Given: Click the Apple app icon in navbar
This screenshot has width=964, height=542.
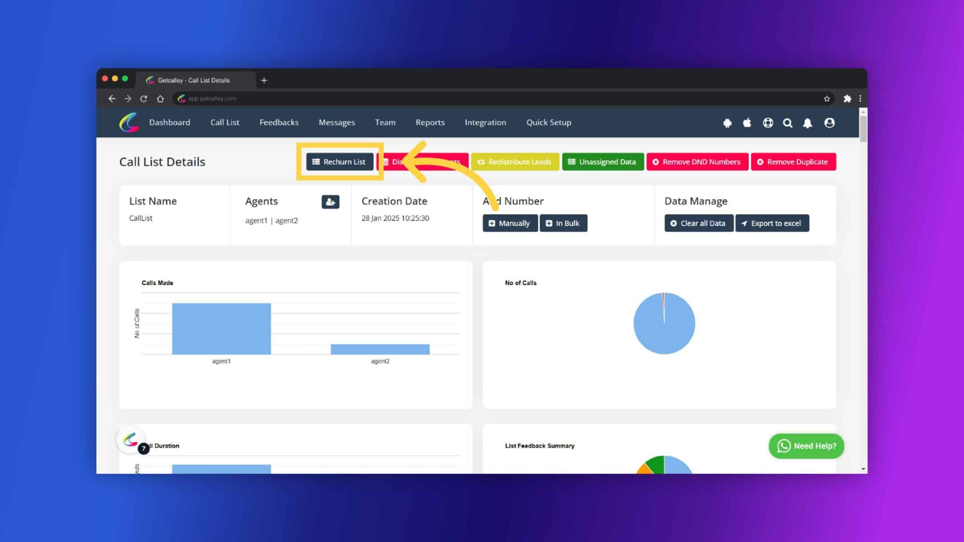Looking at the screenshot, I should pos(747,122).
